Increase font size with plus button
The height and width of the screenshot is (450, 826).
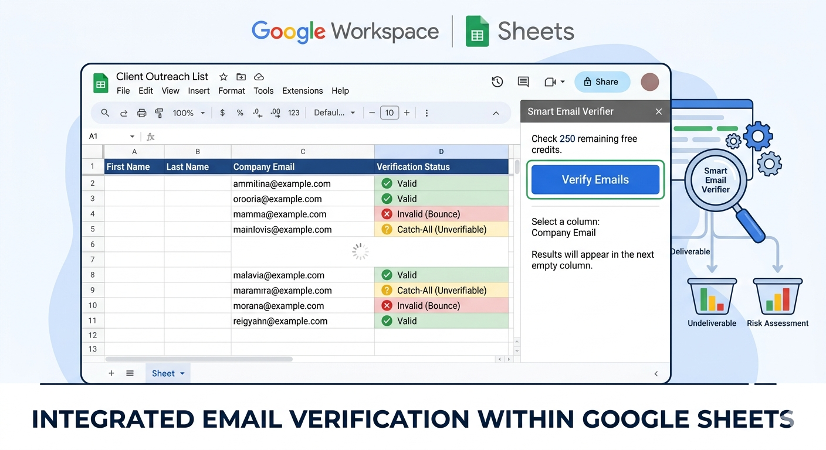tap(407, 113)
